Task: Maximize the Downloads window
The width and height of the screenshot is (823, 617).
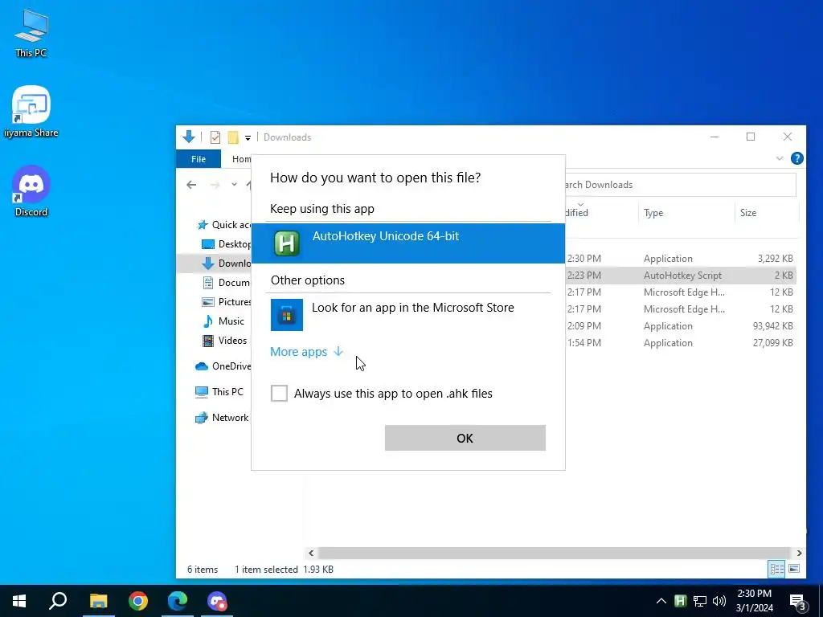Action: click(x=751, y=137)
